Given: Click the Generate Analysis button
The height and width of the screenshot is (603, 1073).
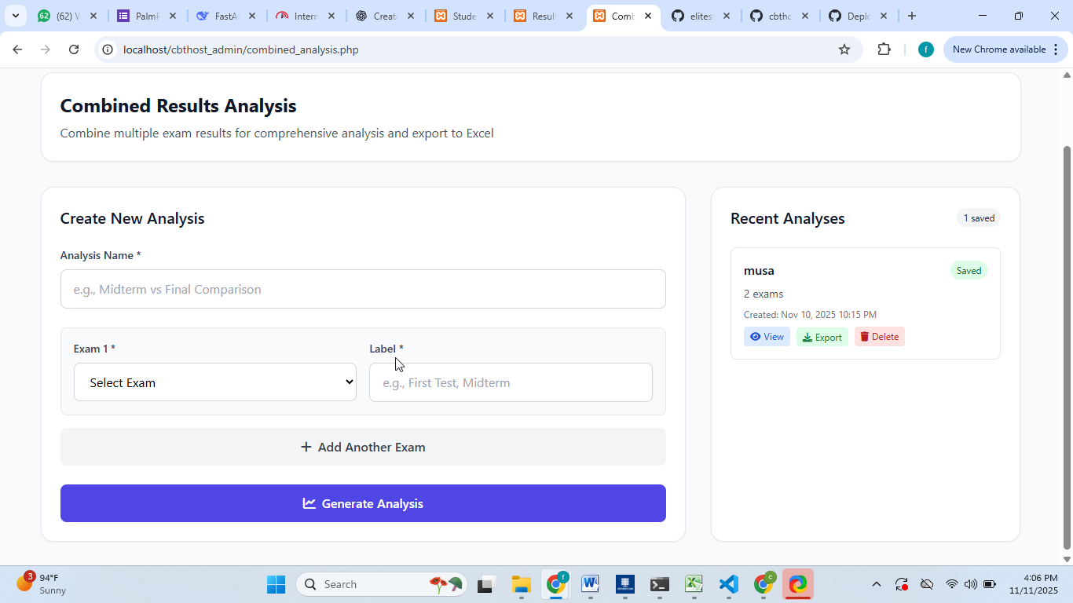Looking at the screenshot, I should (x=363, y=503).
